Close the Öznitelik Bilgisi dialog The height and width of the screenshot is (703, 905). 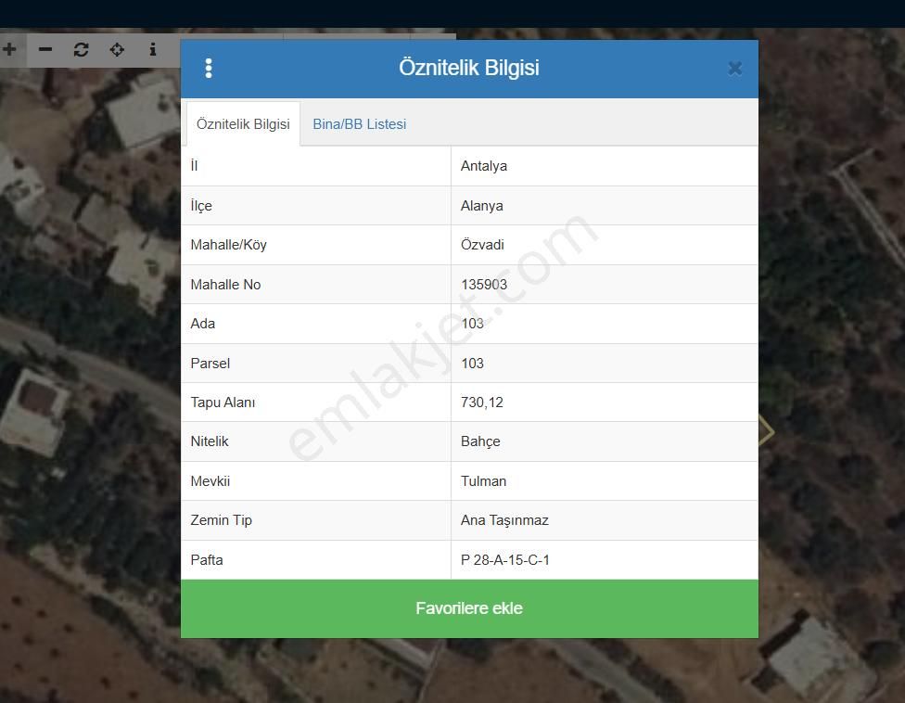tap(734, 68)
